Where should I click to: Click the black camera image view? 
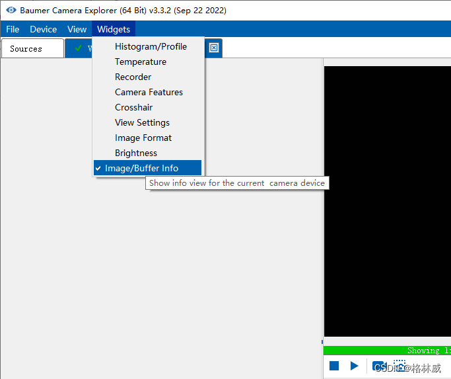(x=388, y=201)
